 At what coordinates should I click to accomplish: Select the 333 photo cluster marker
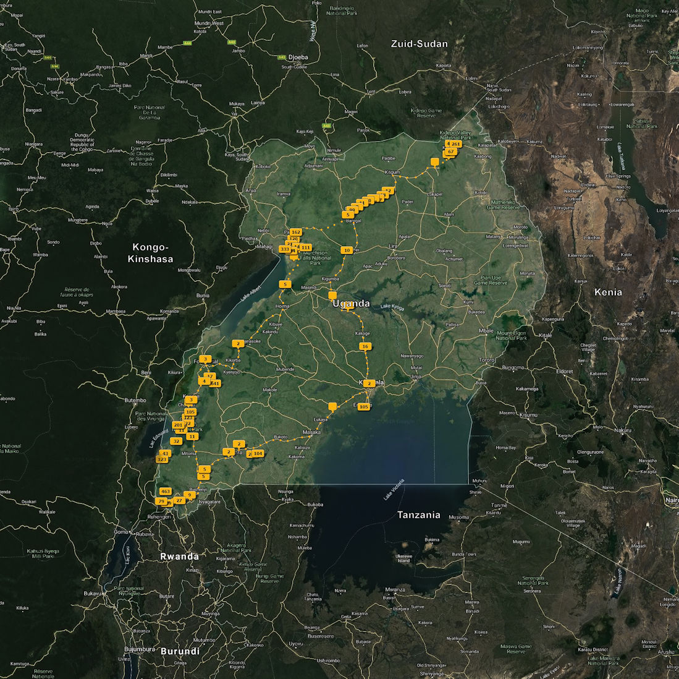(284, 249)
